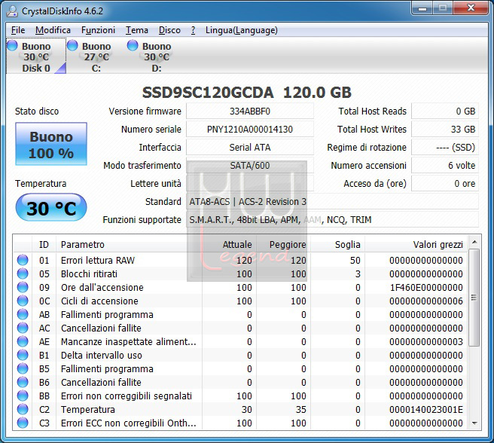Click the status orb of Blocchi ritirati
Screen dimensions: 494x443
pos(23,273)
